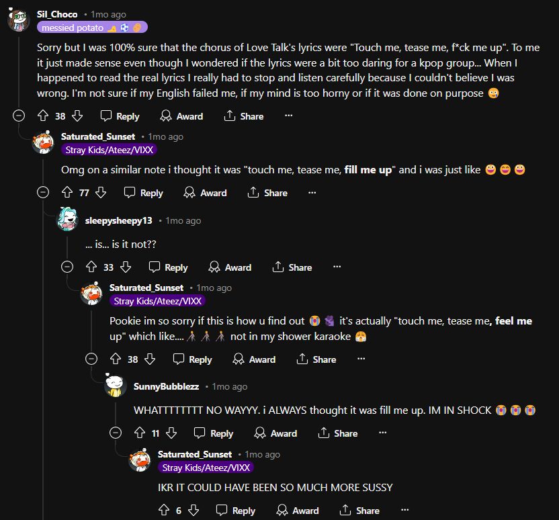Screen dimensions: 559x520
Task: Reply to Sil_Choco's comment
Action: tap(120, 116)
